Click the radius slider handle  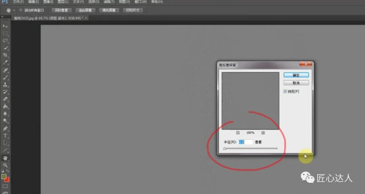pyautogui.click(x=225, y=148)
